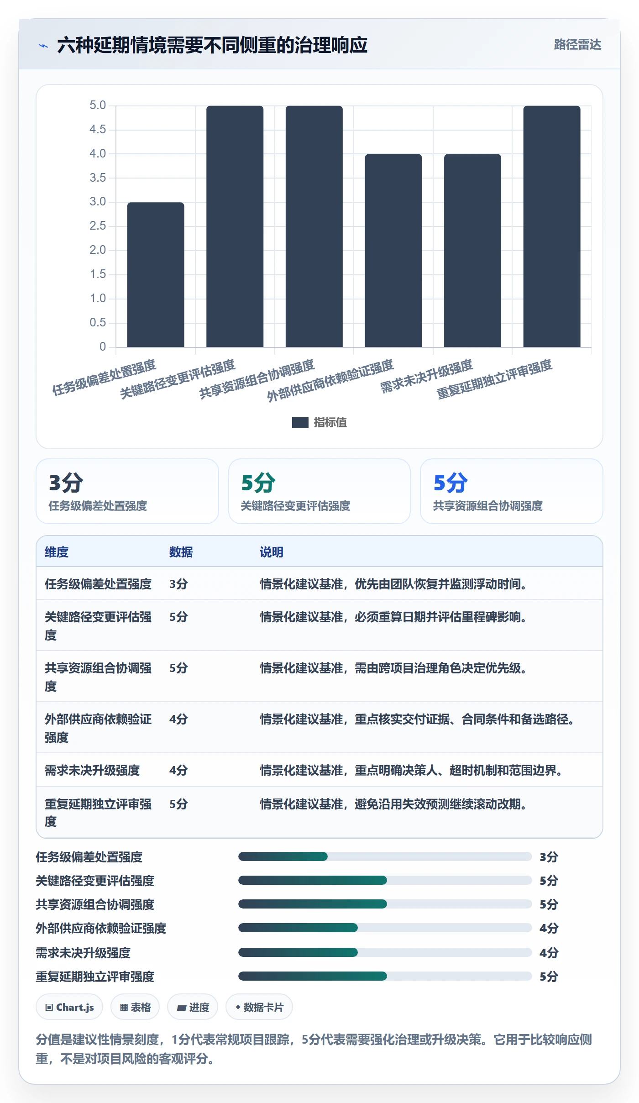Screen dimensions: 639x1103
Task: Click the 任务级偏差处置强度 progress bar
Action: click(385, 856)
